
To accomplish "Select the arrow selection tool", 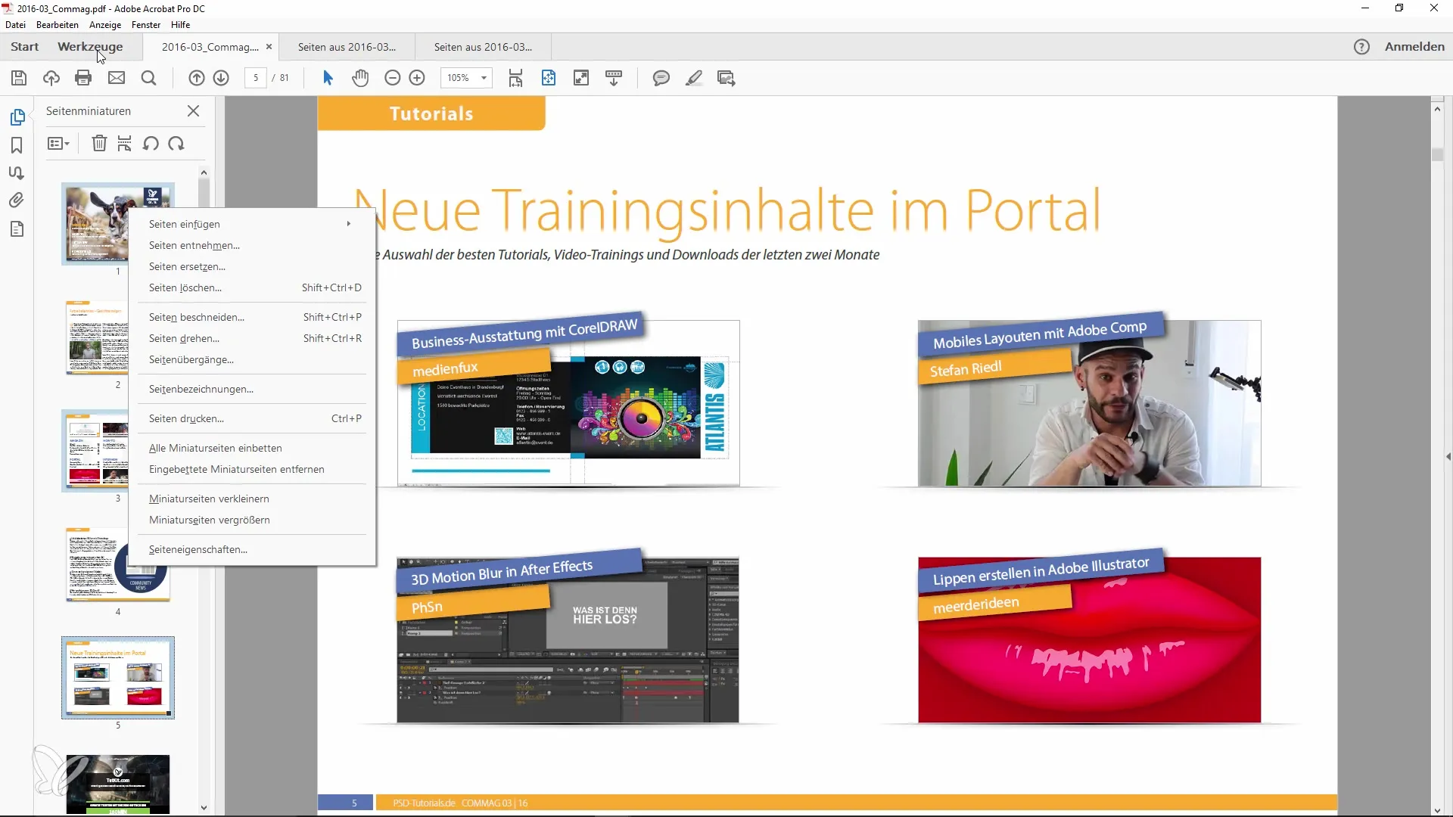I will (x=328, y=78).
